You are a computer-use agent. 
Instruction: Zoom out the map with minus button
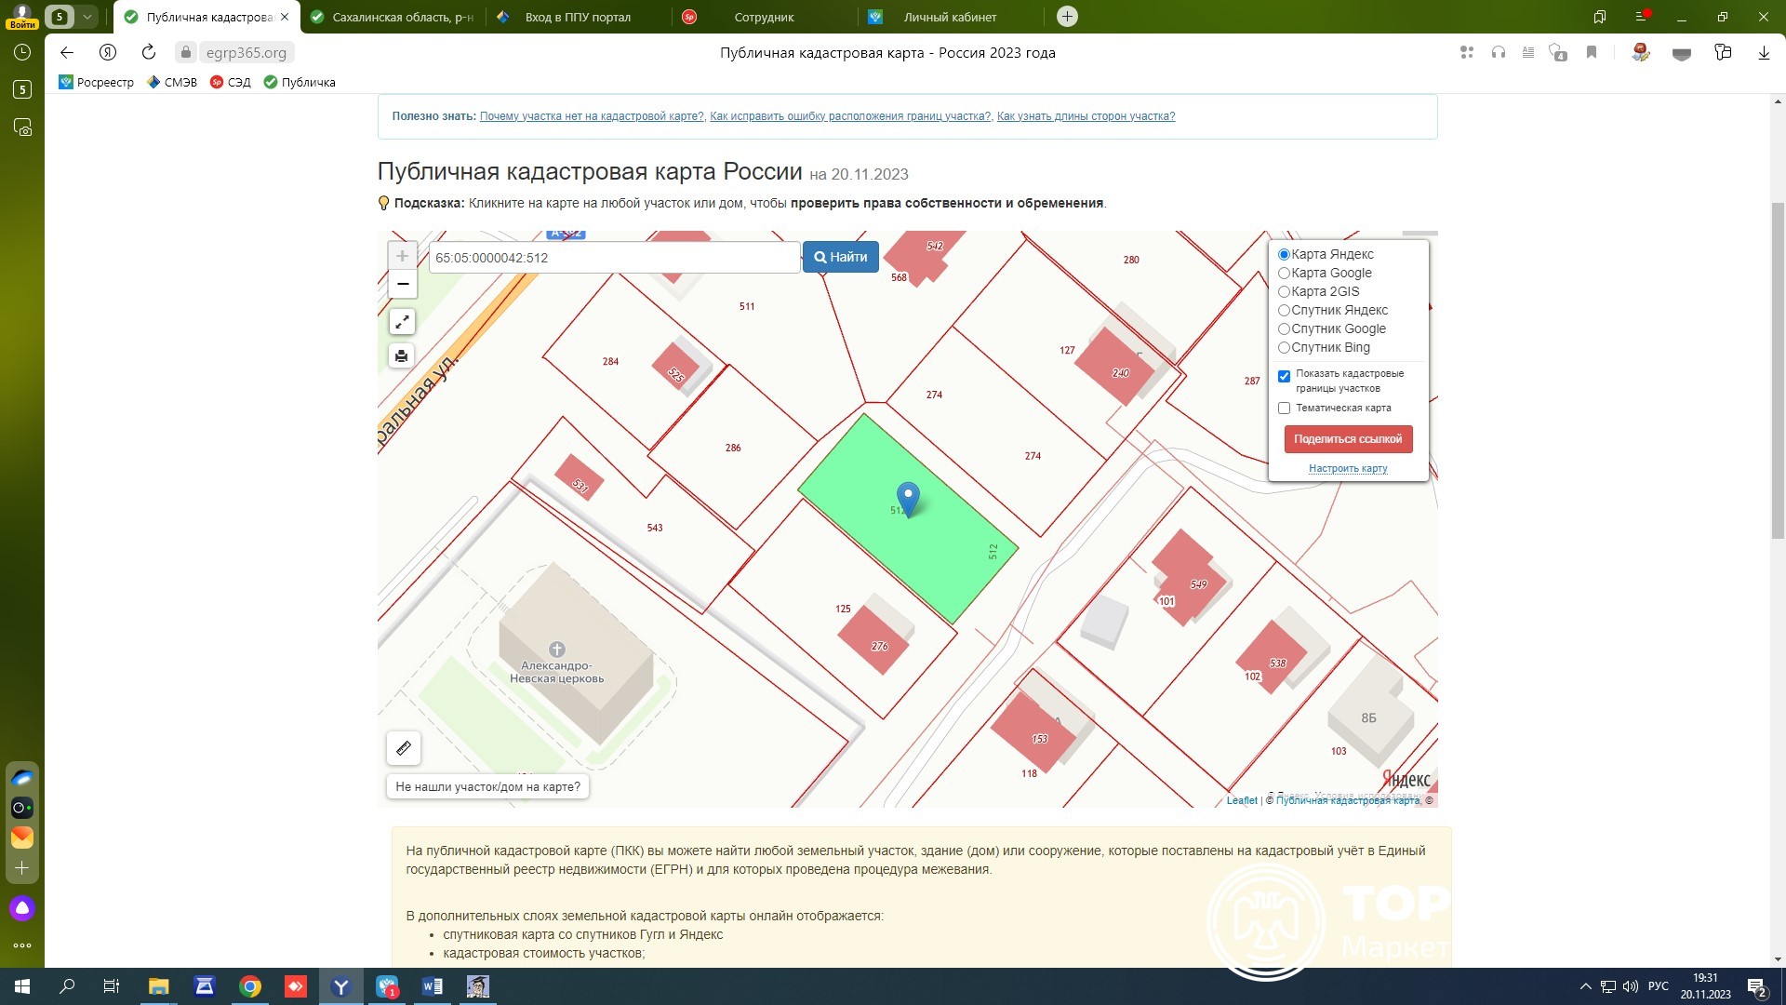coord(402,284)
